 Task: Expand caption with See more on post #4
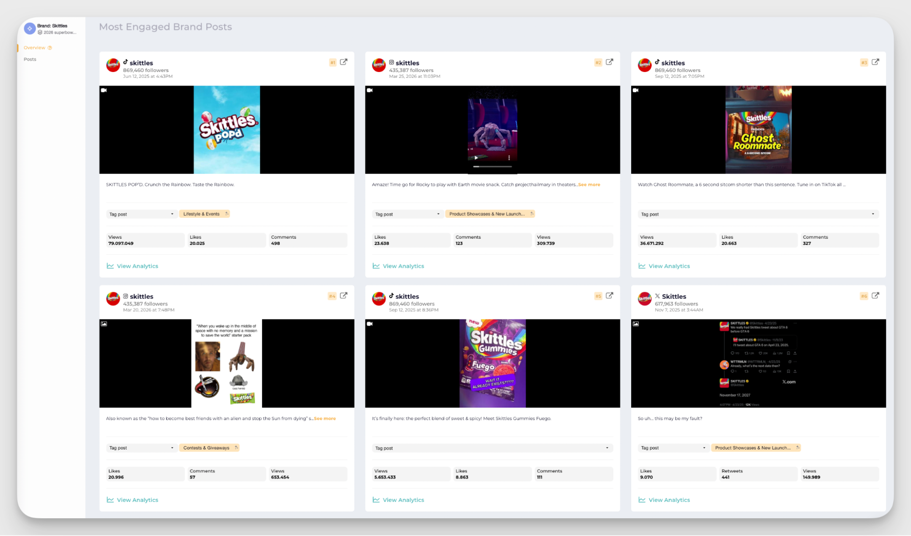[x=325, y=419]
